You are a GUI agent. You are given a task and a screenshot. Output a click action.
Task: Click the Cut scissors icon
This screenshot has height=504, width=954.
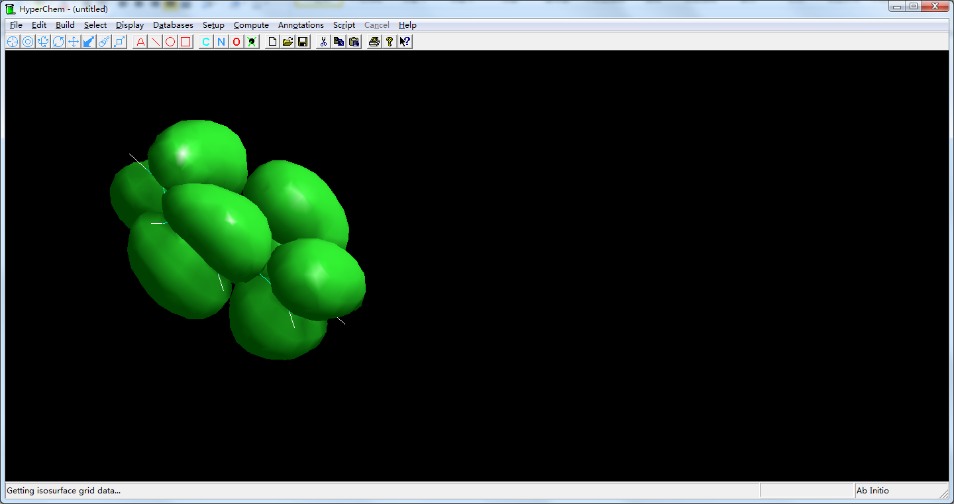(323, 42)
